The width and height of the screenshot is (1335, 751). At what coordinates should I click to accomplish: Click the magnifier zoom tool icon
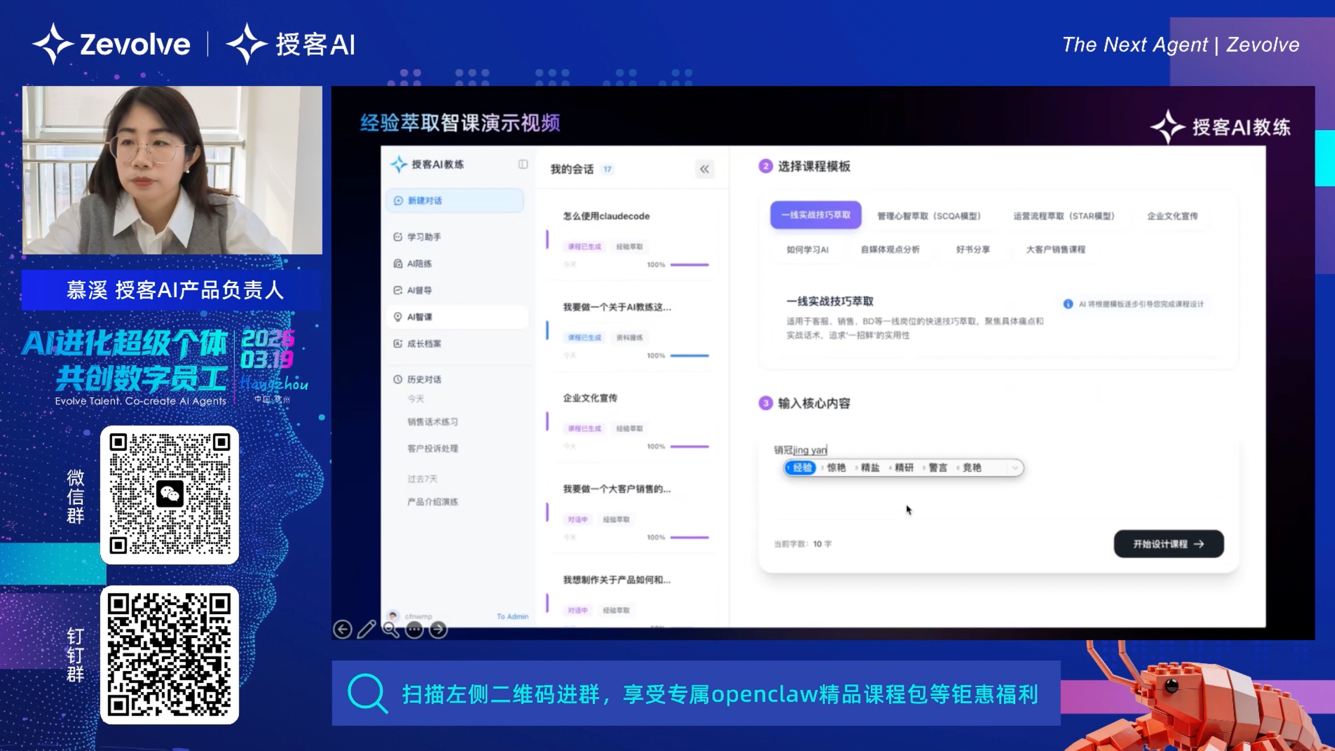point(390,630)
